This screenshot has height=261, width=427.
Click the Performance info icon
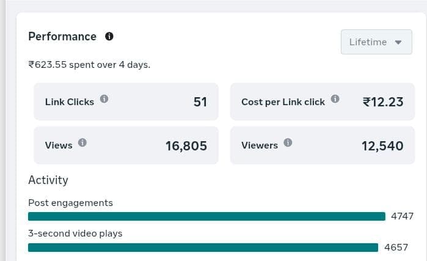click(109, 37)
